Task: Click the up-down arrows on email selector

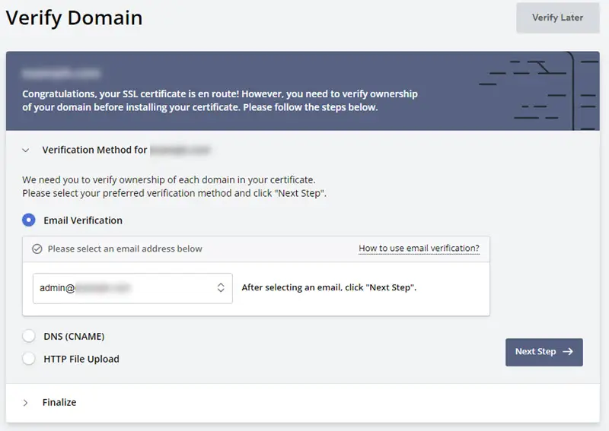Action: [221, 287]
